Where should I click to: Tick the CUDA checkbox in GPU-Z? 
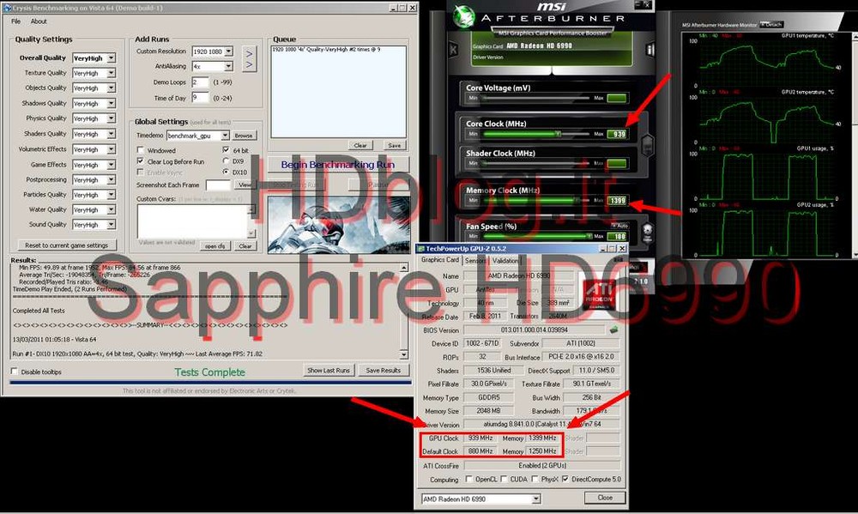coord(504,479)
